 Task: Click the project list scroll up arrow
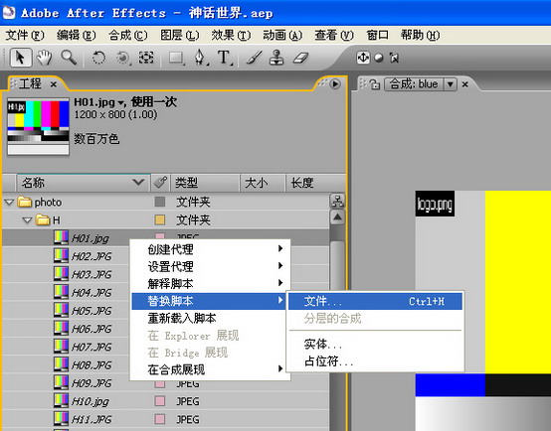337,217
